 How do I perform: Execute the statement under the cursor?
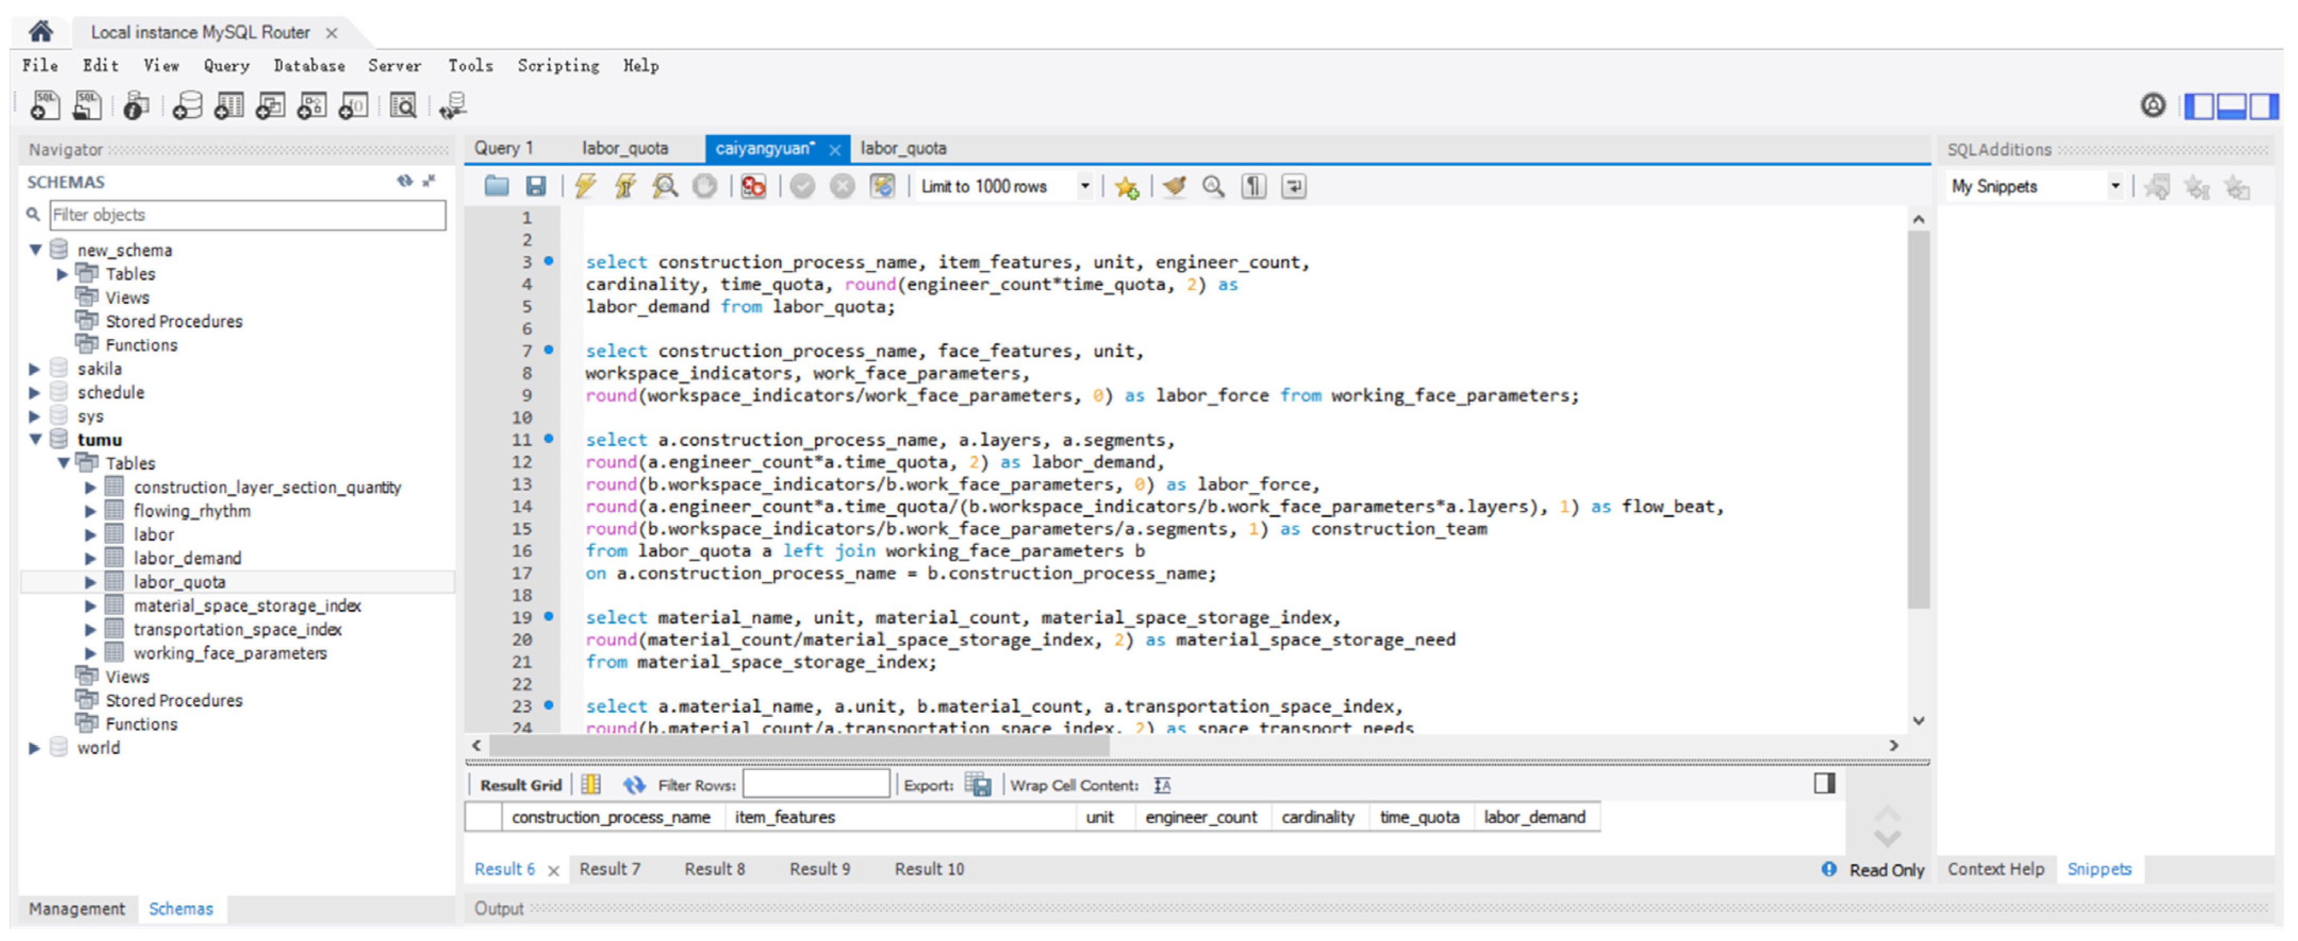[x=625, y=186]
